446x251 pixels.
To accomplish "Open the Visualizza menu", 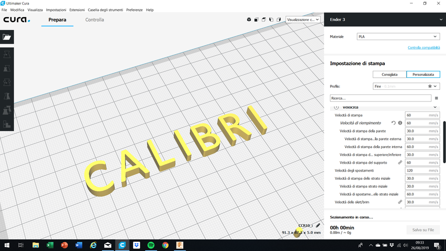I will pos(35,10).
